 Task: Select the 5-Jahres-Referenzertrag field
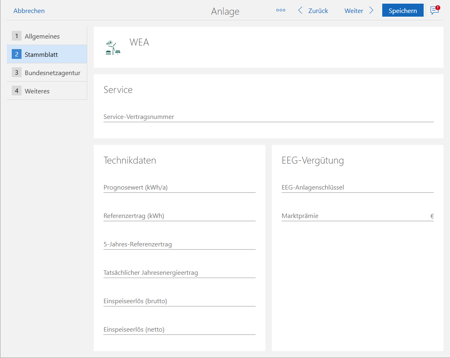(x=179, y=244)
